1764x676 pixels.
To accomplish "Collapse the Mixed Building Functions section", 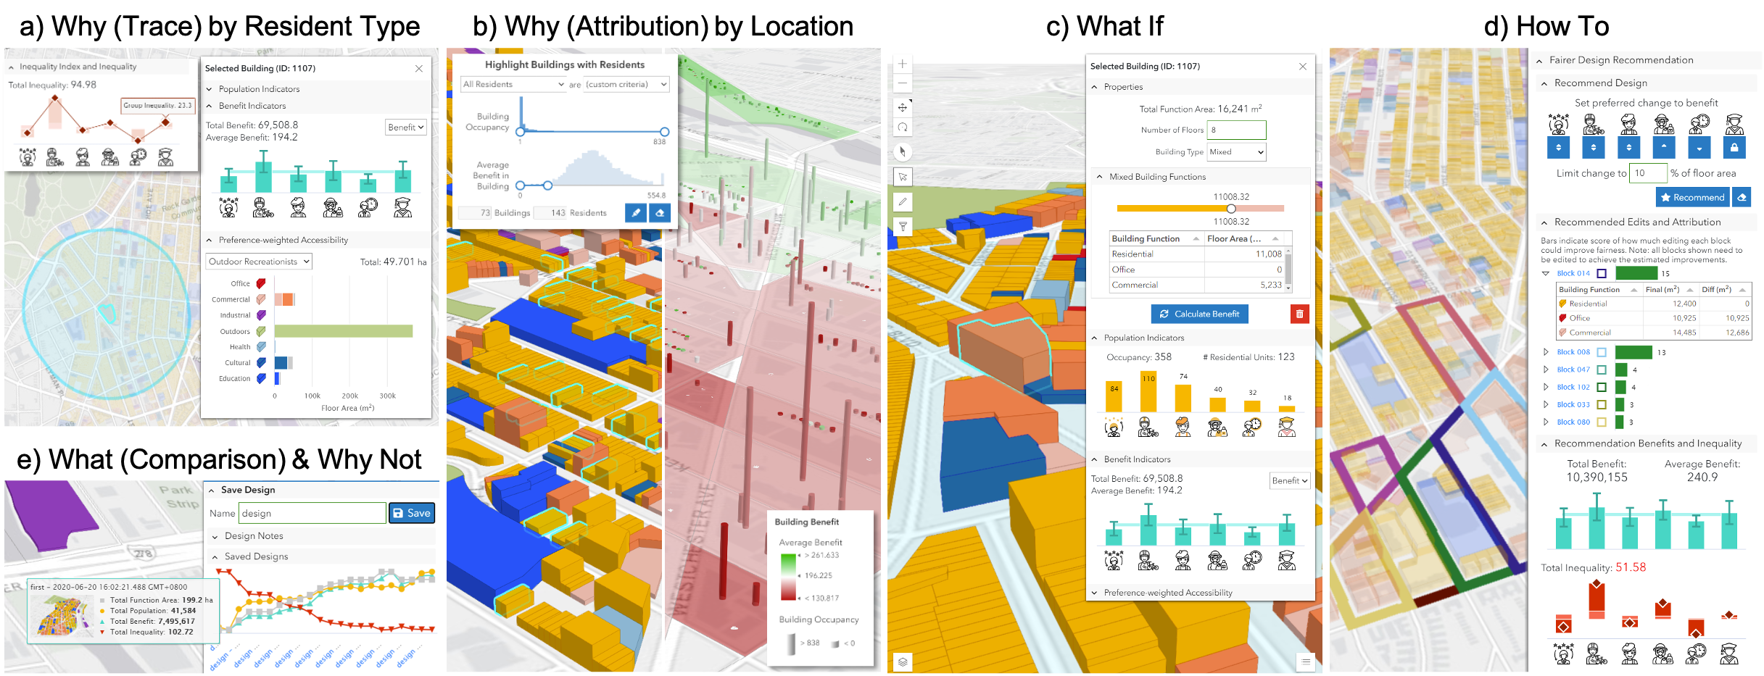I will point(1099,177).
